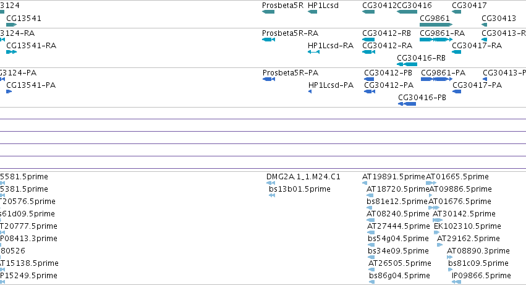Viewport: 526px width, 285px height.
Task: Click the bs13b01.5prime EST label
Action: (x=300, y=189)
